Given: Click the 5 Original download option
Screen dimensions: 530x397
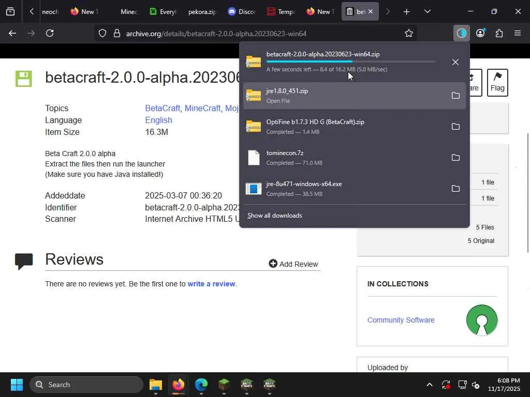Looking at the screenshot, I should [x=481, y=241].
